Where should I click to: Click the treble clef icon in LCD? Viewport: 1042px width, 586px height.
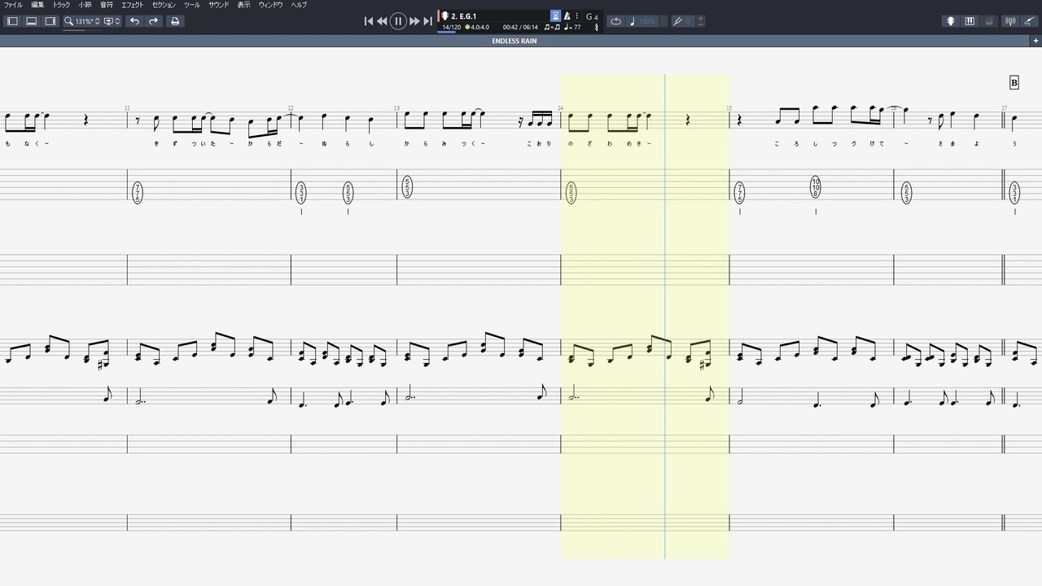click(x=597, y=27)
